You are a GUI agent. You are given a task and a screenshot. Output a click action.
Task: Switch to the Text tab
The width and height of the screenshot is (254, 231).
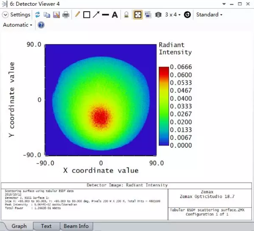click(46, 226)
